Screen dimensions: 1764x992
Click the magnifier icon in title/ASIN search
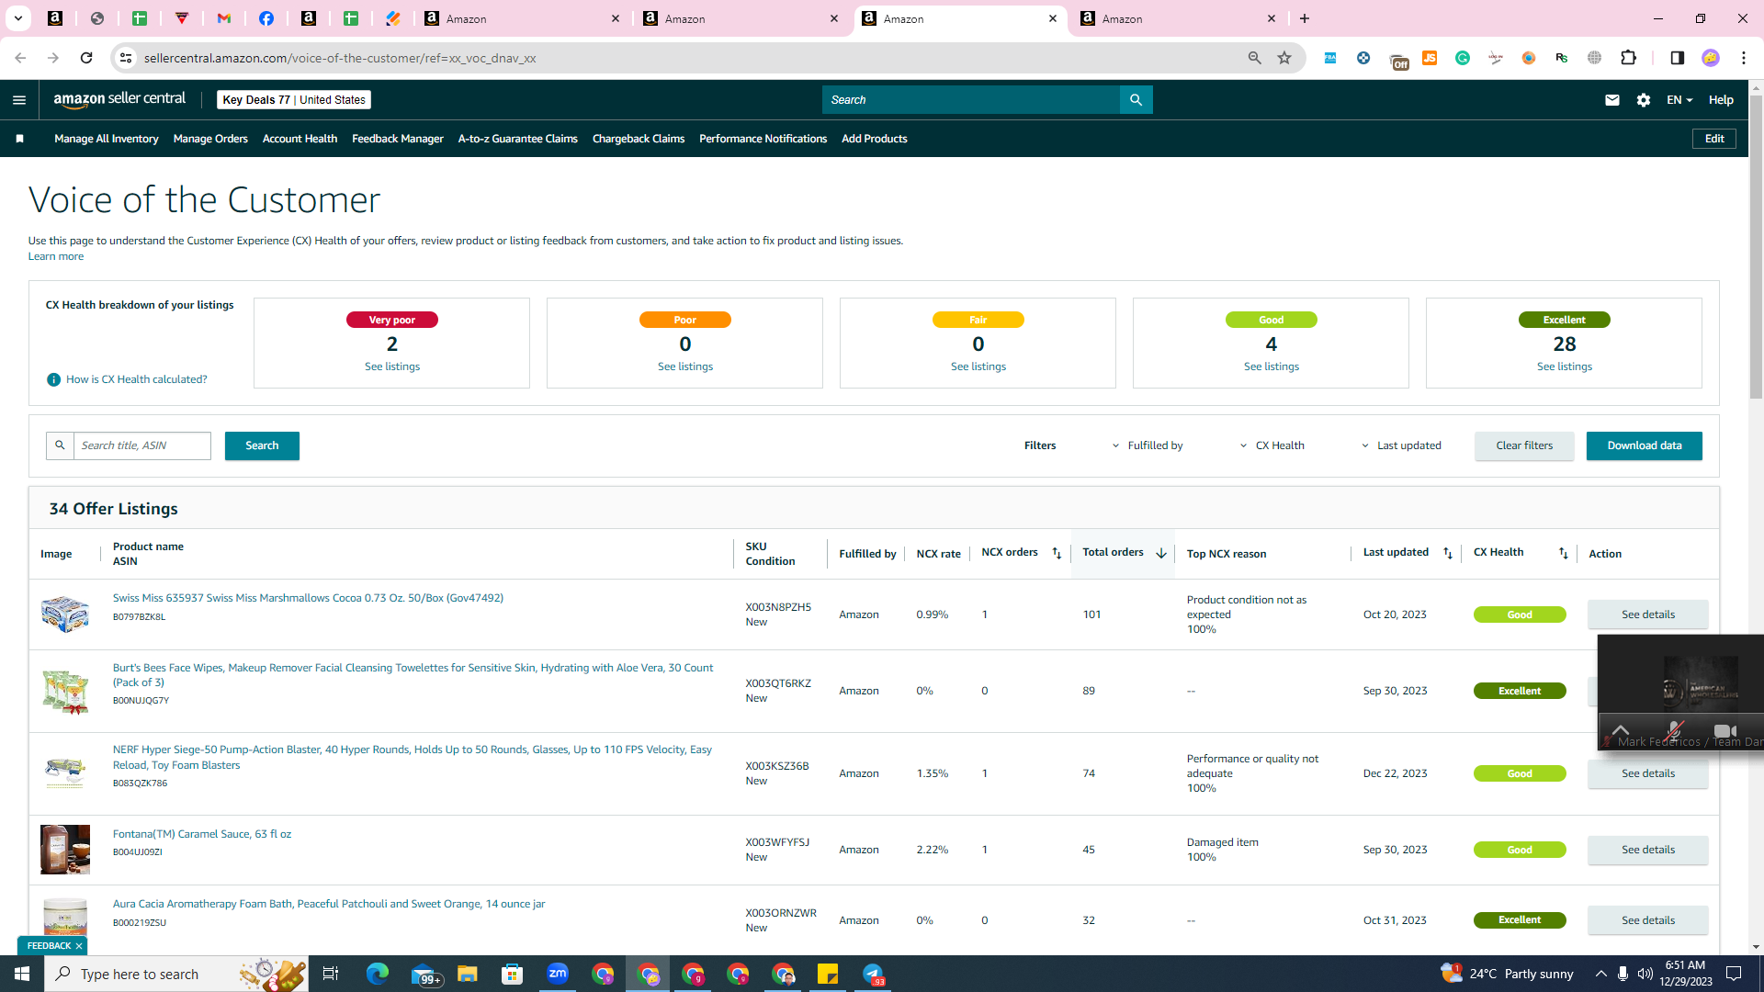60,445
